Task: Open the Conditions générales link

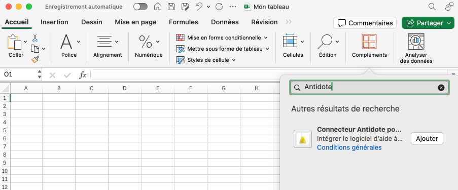Action: point(349,147)
